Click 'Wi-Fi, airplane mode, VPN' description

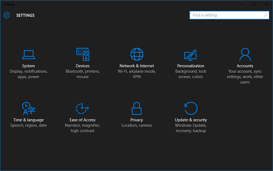(x=136, y=74)
